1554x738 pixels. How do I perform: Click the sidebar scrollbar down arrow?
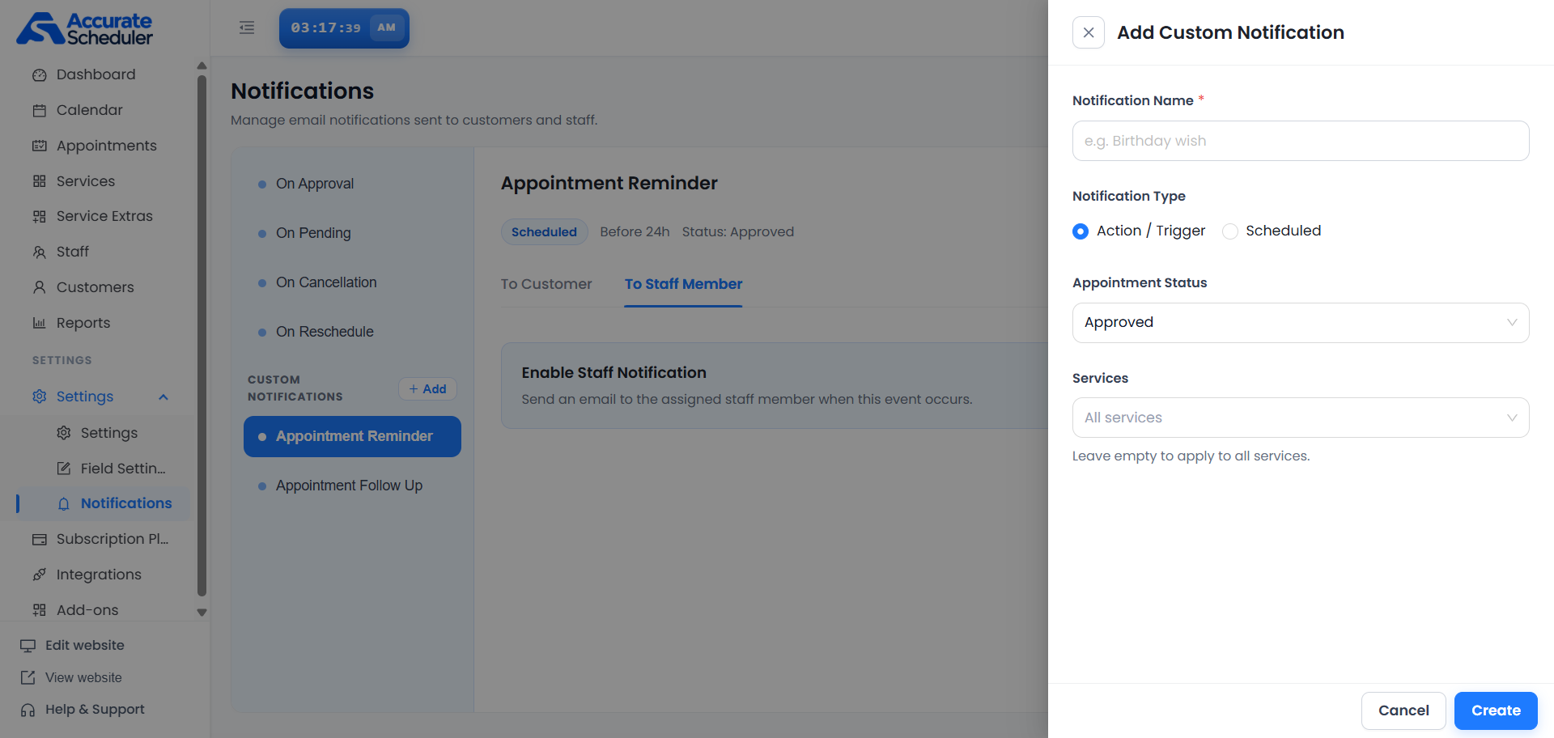pyautogui.click(x=202, y=613)
